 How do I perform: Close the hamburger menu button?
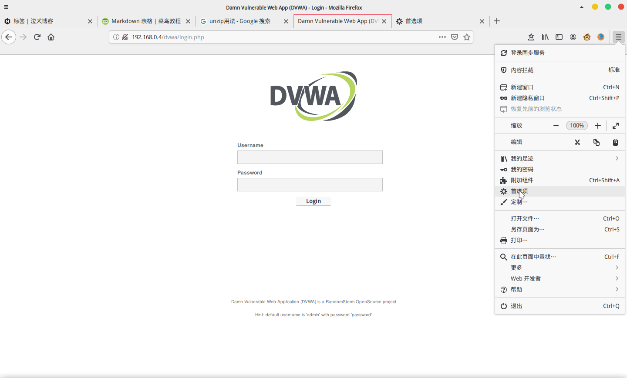(x=618, y=37)
